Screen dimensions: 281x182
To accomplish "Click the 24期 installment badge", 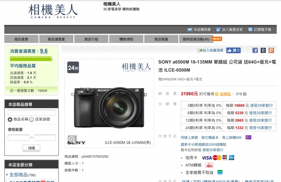I will [73, 67].
